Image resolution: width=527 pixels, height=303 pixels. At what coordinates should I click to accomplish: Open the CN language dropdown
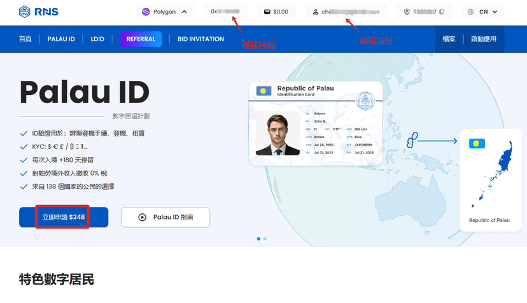[483, 11]
